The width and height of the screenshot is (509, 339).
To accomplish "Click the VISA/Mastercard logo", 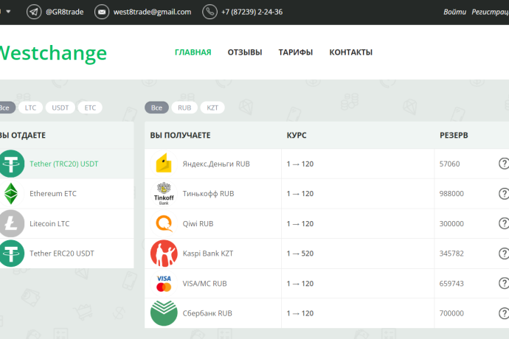I will click(164, 283).
